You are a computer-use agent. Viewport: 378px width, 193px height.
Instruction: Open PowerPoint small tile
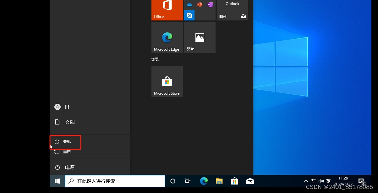pyautogui.click(x=200, y=4)
